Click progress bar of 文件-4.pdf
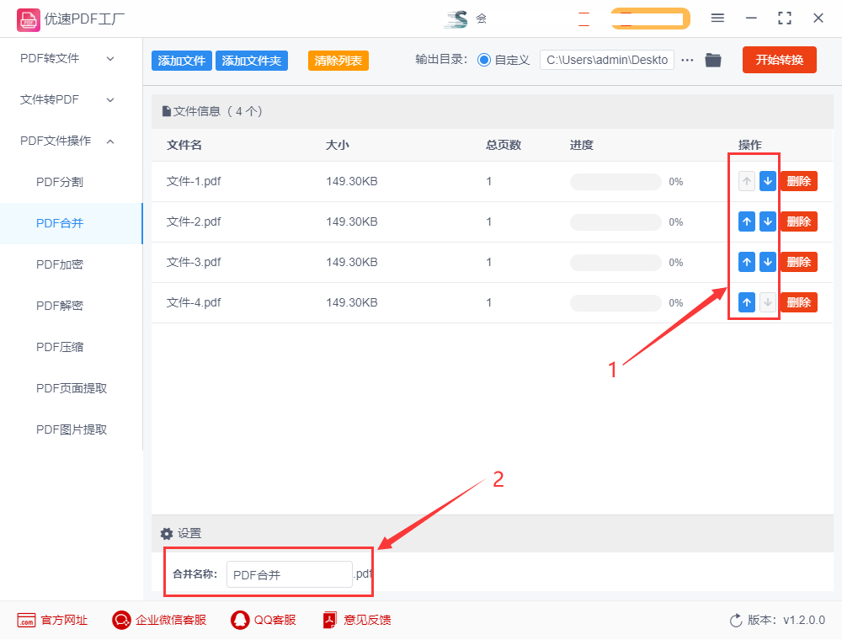 pos(616,302)
